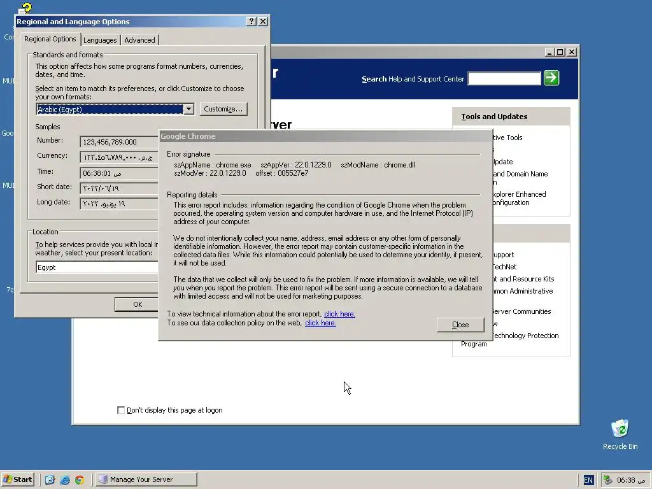Click OK in Regional and Language Options
The height and width of the screenshot is (489, 652).
[138, 304]
